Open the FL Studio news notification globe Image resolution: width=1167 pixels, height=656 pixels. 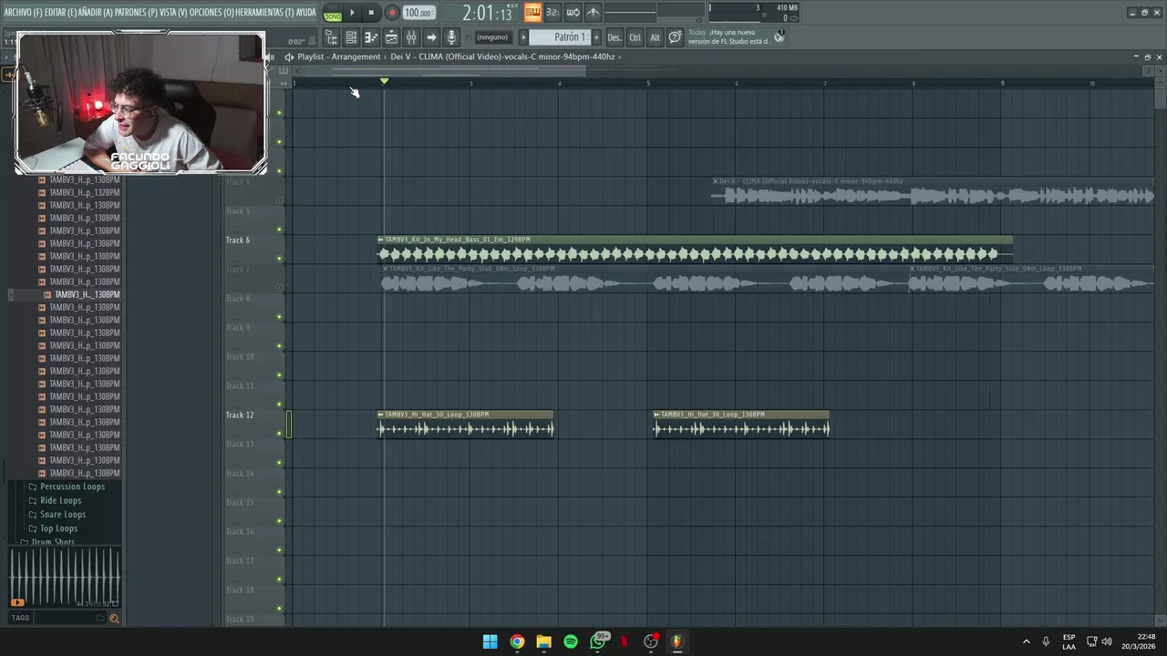(x=780, y=37)
